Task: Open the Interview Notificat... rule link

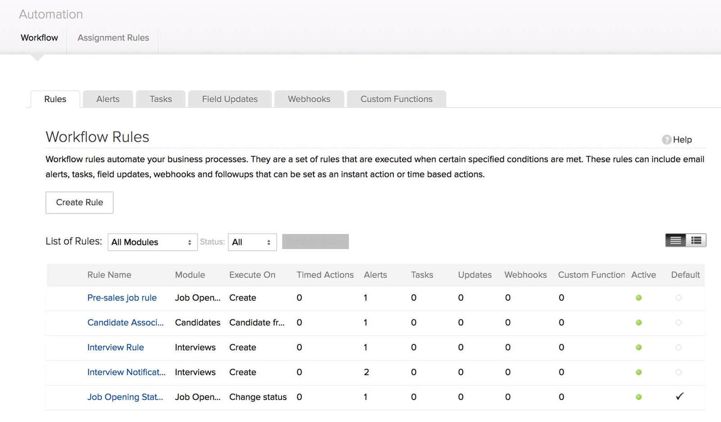Action: [126, 372]
